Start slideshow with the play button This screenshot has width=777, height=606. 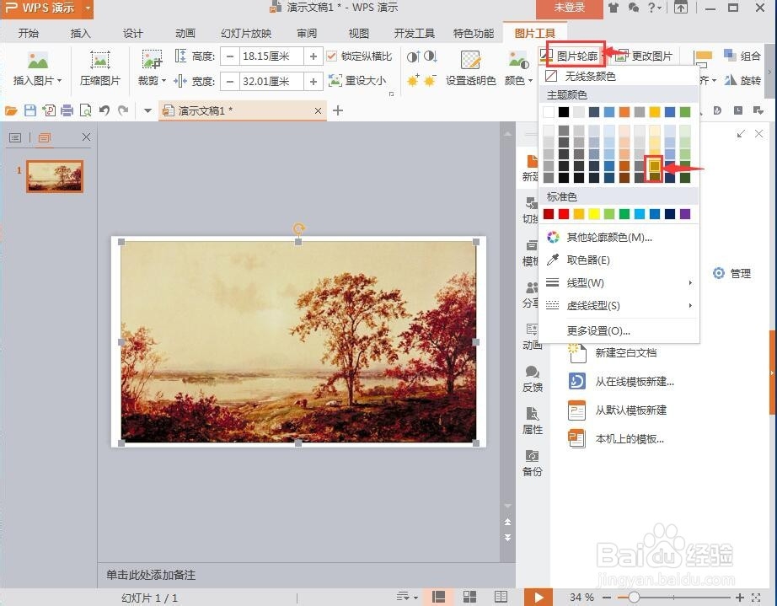[538, 597]
